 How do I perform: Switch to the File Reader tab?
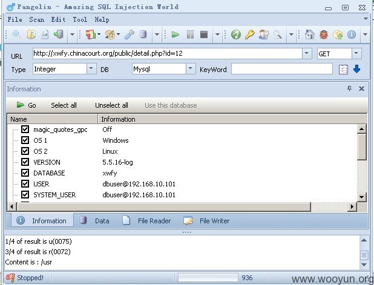click(146, 221)
